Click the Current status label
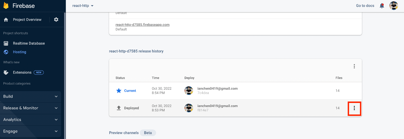Viewport: 404px width, 139px height. tap(130, 91)
